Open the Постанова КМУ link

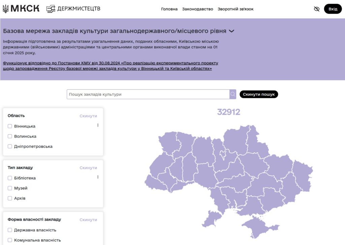(111, 66)
